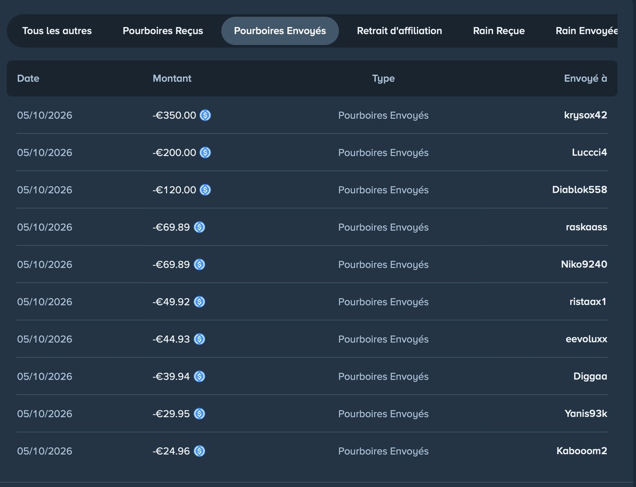Image resolution: width=636 pixels, height=487 pixels.
Task: Select the -€24.96 amount
Action: (171, 451)
